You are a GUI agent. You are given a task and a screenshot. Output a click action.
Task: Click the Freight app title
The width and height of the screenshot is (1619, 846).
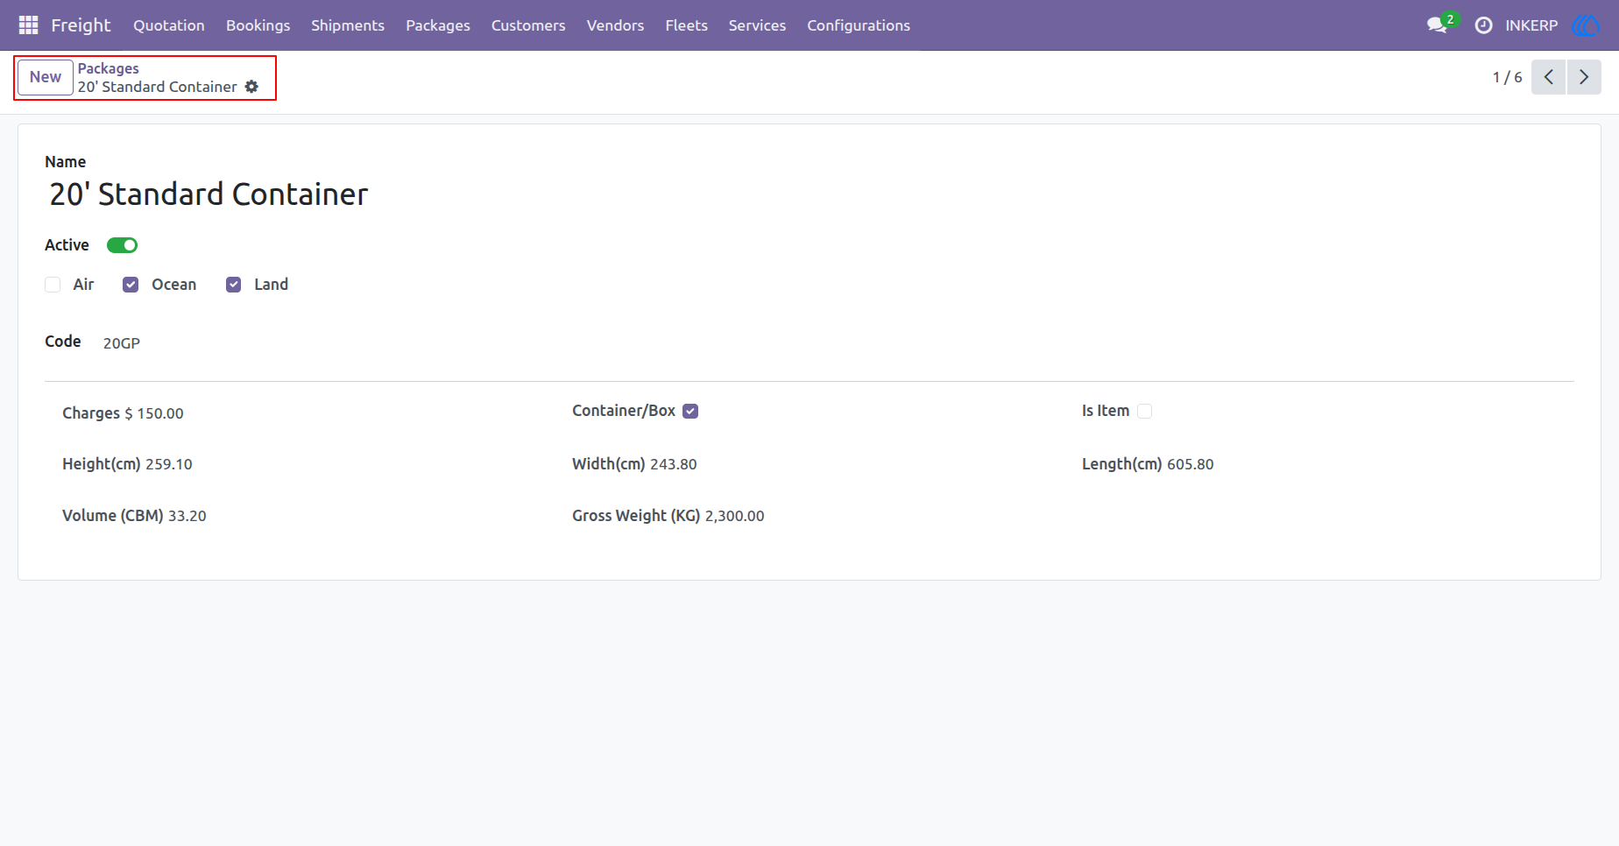[81, 25]
